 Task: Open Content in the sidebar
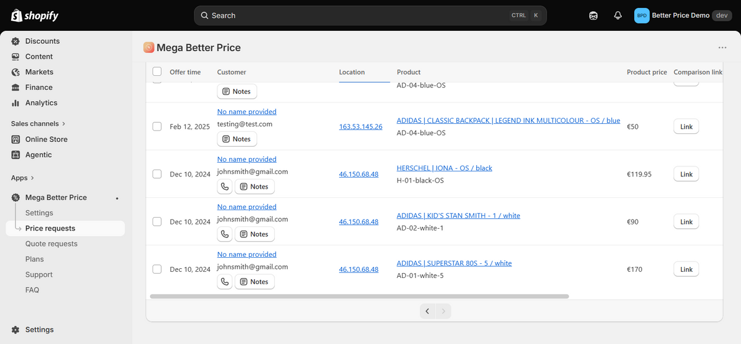[39, 57]
